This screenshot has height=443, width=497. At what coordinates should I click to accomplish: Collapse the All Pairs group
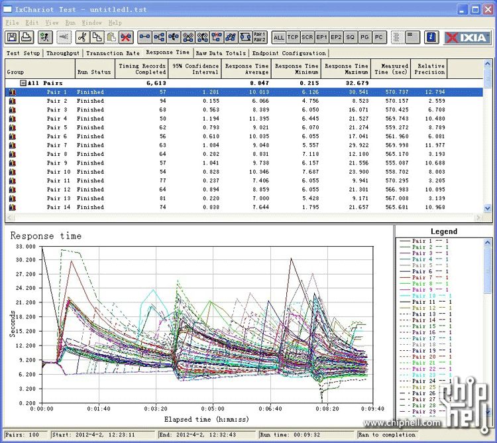pos(23,83)
